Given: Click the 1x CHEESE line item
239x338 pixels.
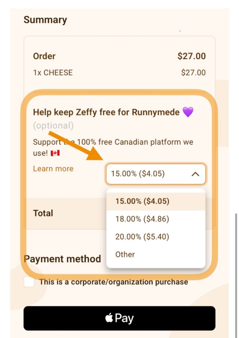Looking at the screenshot, I should 53,73.
